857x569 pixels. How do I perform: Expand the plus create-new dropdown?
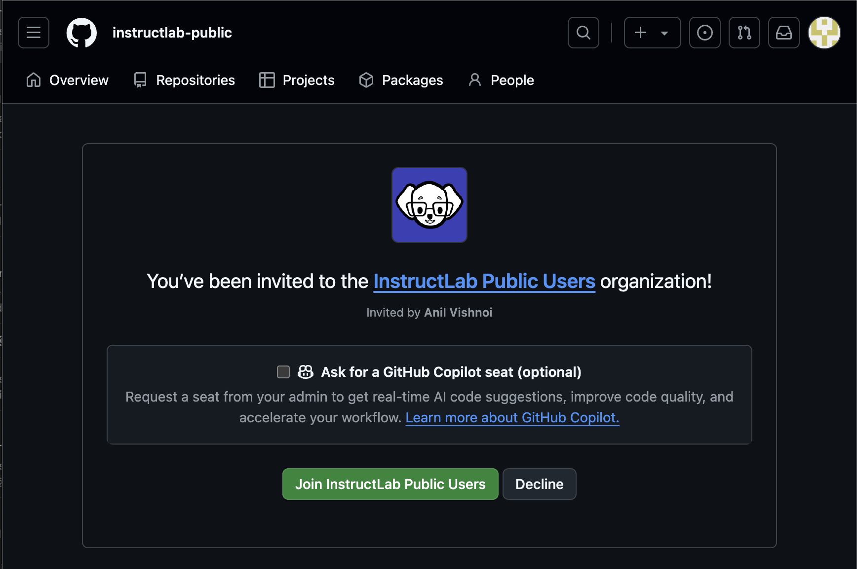tap(652, 33)
